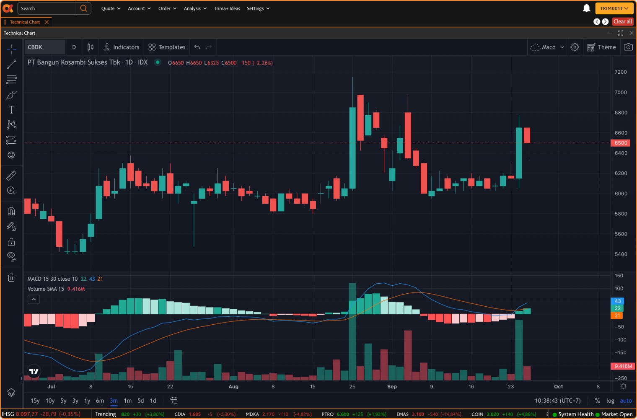Open the forecasting and measurement tools
The height and width of the screenshot is (419, 637).
pyautogui.click(x=11, y=140)
